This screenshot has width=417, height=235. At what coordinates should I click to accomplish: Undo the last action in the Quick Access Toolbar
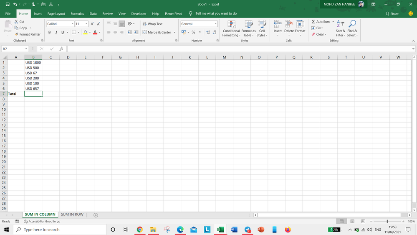pyautogui.click(x=15, y=4)
